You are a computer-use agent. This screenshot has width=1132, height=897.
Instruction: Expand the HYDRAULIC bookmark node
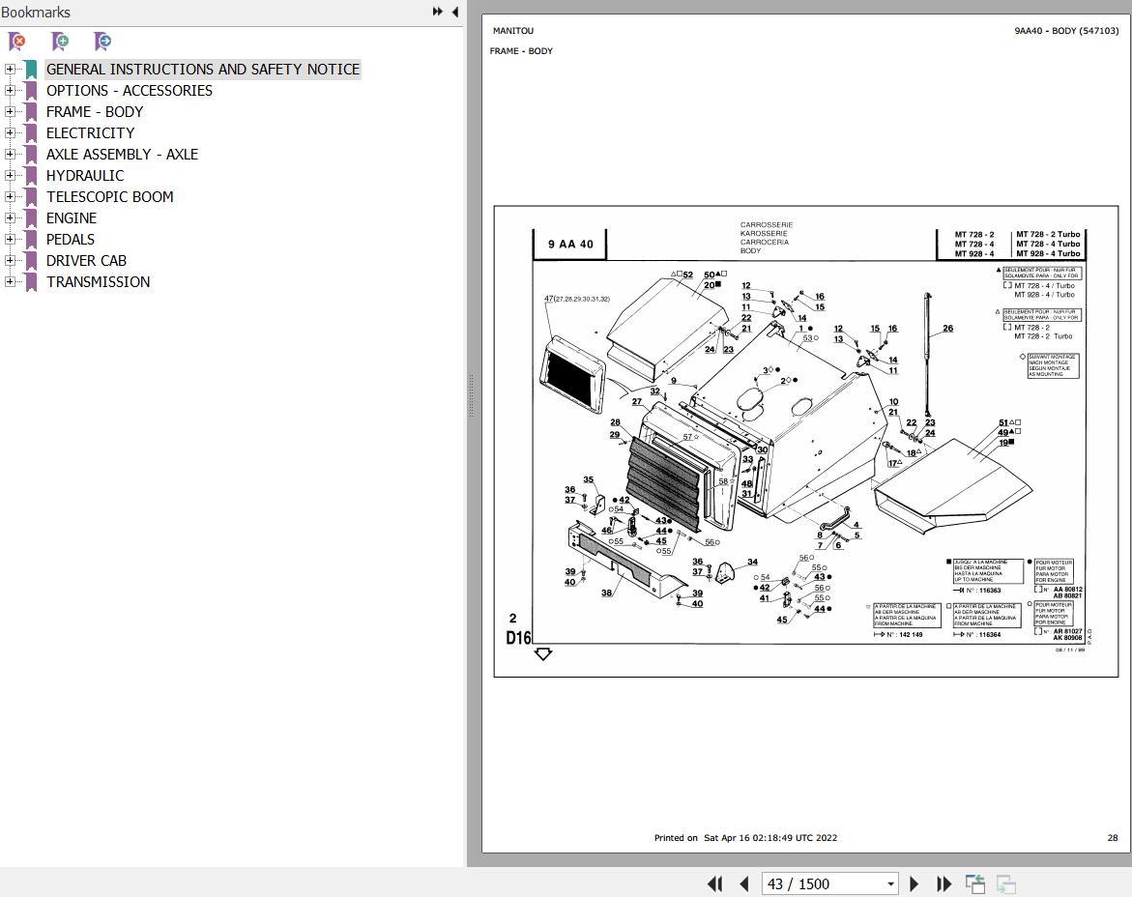[10, 175]
